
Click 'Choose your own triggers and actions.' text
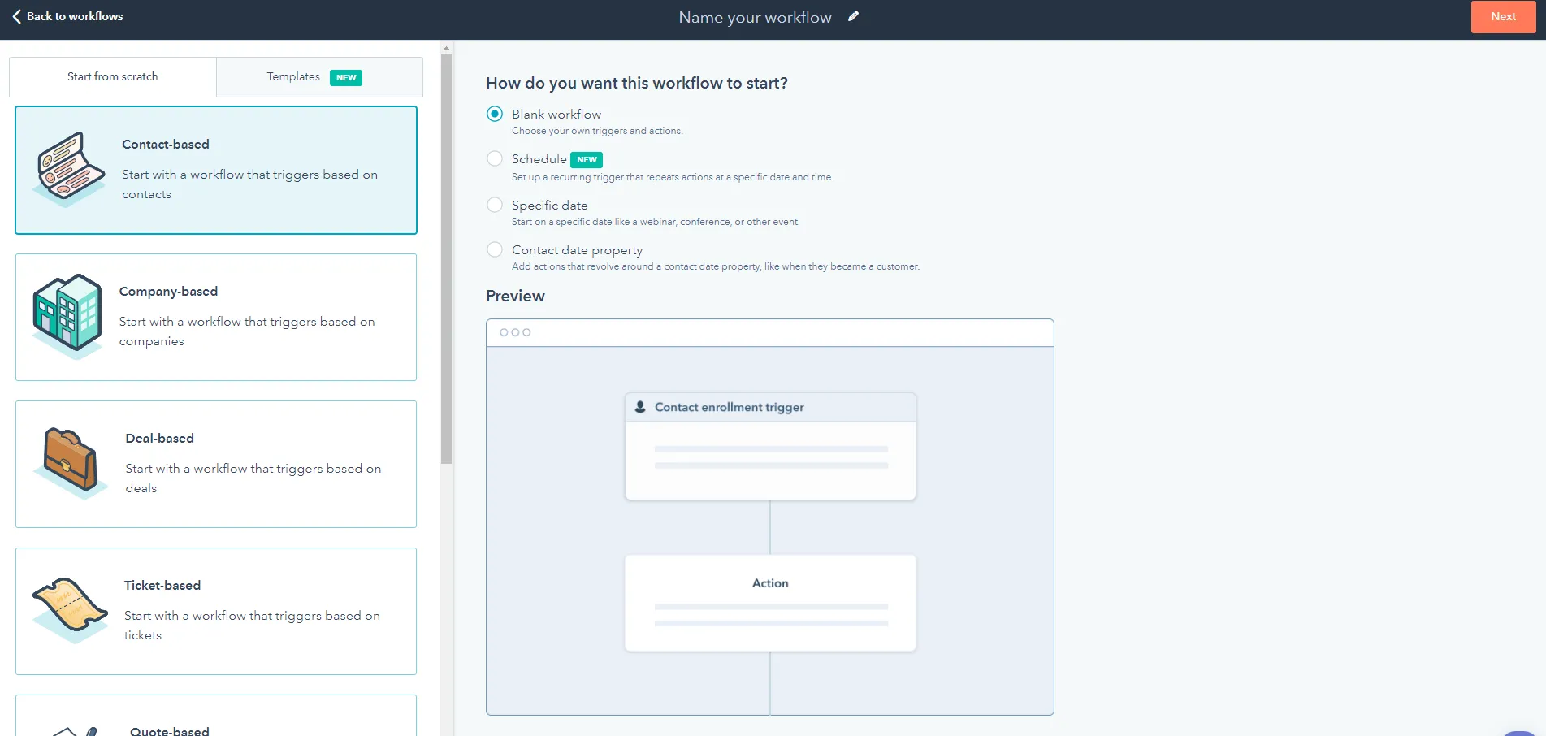coord(597,131)
